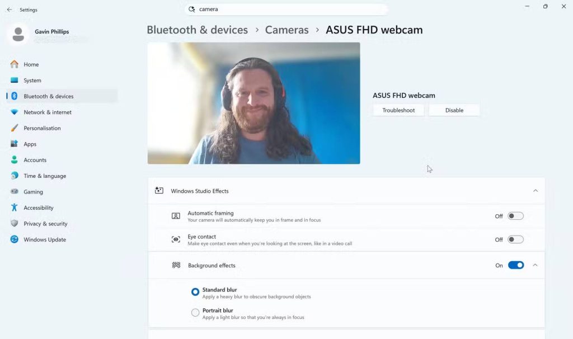Click the Network wifi icon
The height and width of the screenshot is (339, 573).
[x=14, y=112]
